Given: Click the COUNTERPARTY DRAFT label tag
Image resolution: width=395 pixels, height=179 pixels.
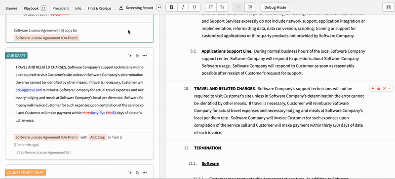Looking at the screenshot, I should [x=25, y=173].
